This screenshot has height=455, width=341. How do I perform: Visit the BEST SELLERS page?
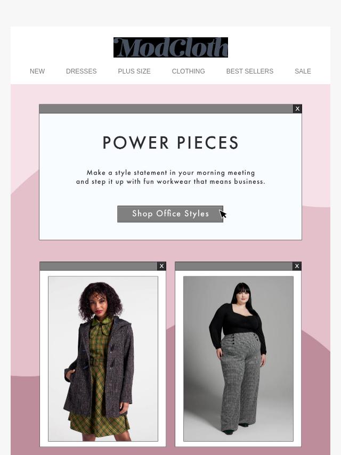tap(249, 71)
